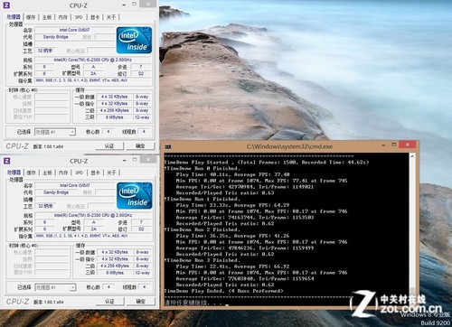Click the instruction set field in lower CPU-Z
Image resolution: width=452 pixels, height=327 pixels.
pyautogui.click(x=93, y=236)
